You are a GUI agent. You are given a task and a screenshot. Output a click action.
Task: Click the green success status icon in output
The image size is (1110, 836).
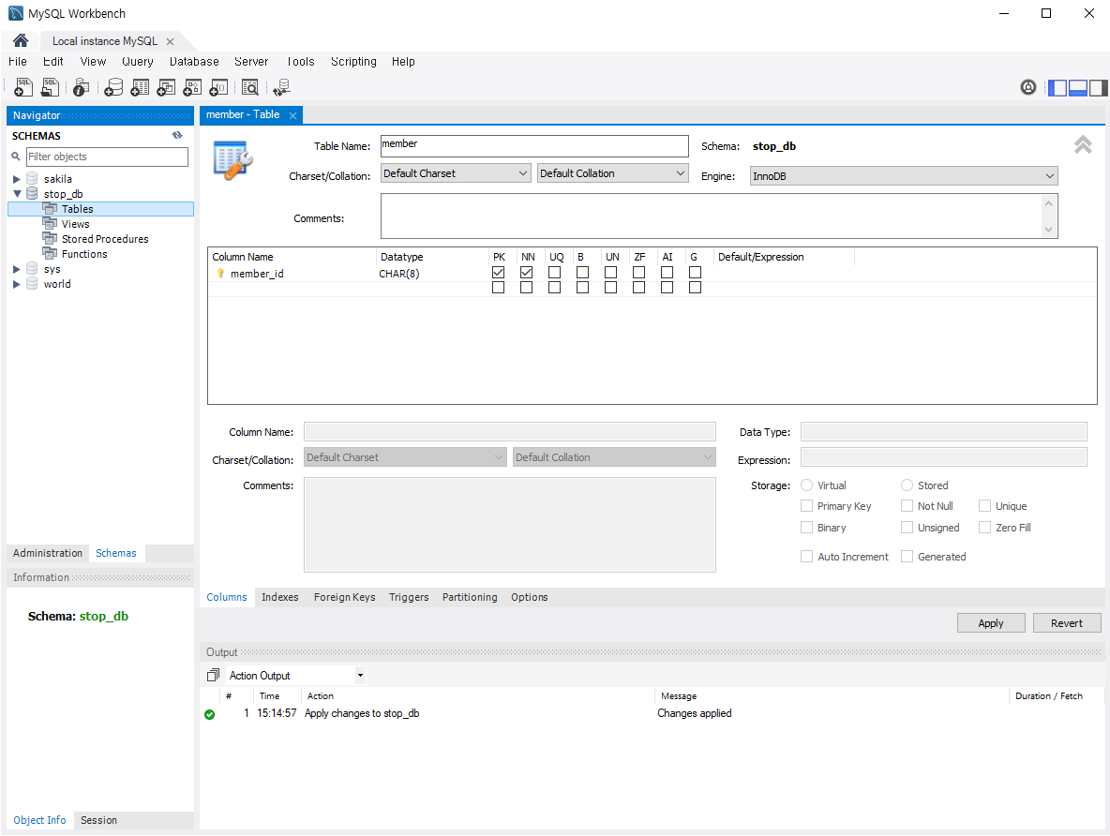pos(210,714)
